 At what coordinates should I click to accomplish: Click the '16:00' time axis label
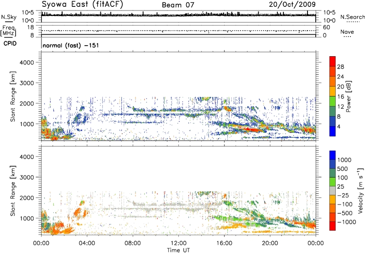pyautogui.click(x=224, y=243)
